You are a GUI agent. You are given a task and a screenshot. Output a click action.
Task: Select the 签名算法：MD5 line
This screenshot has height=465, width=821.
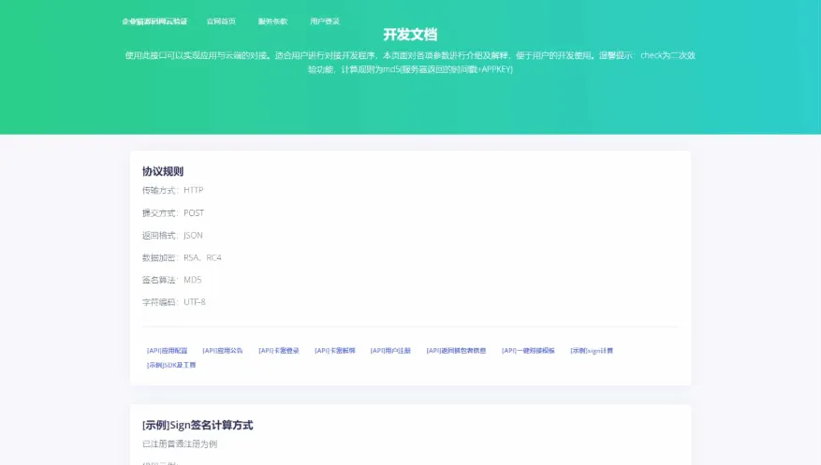171,280
